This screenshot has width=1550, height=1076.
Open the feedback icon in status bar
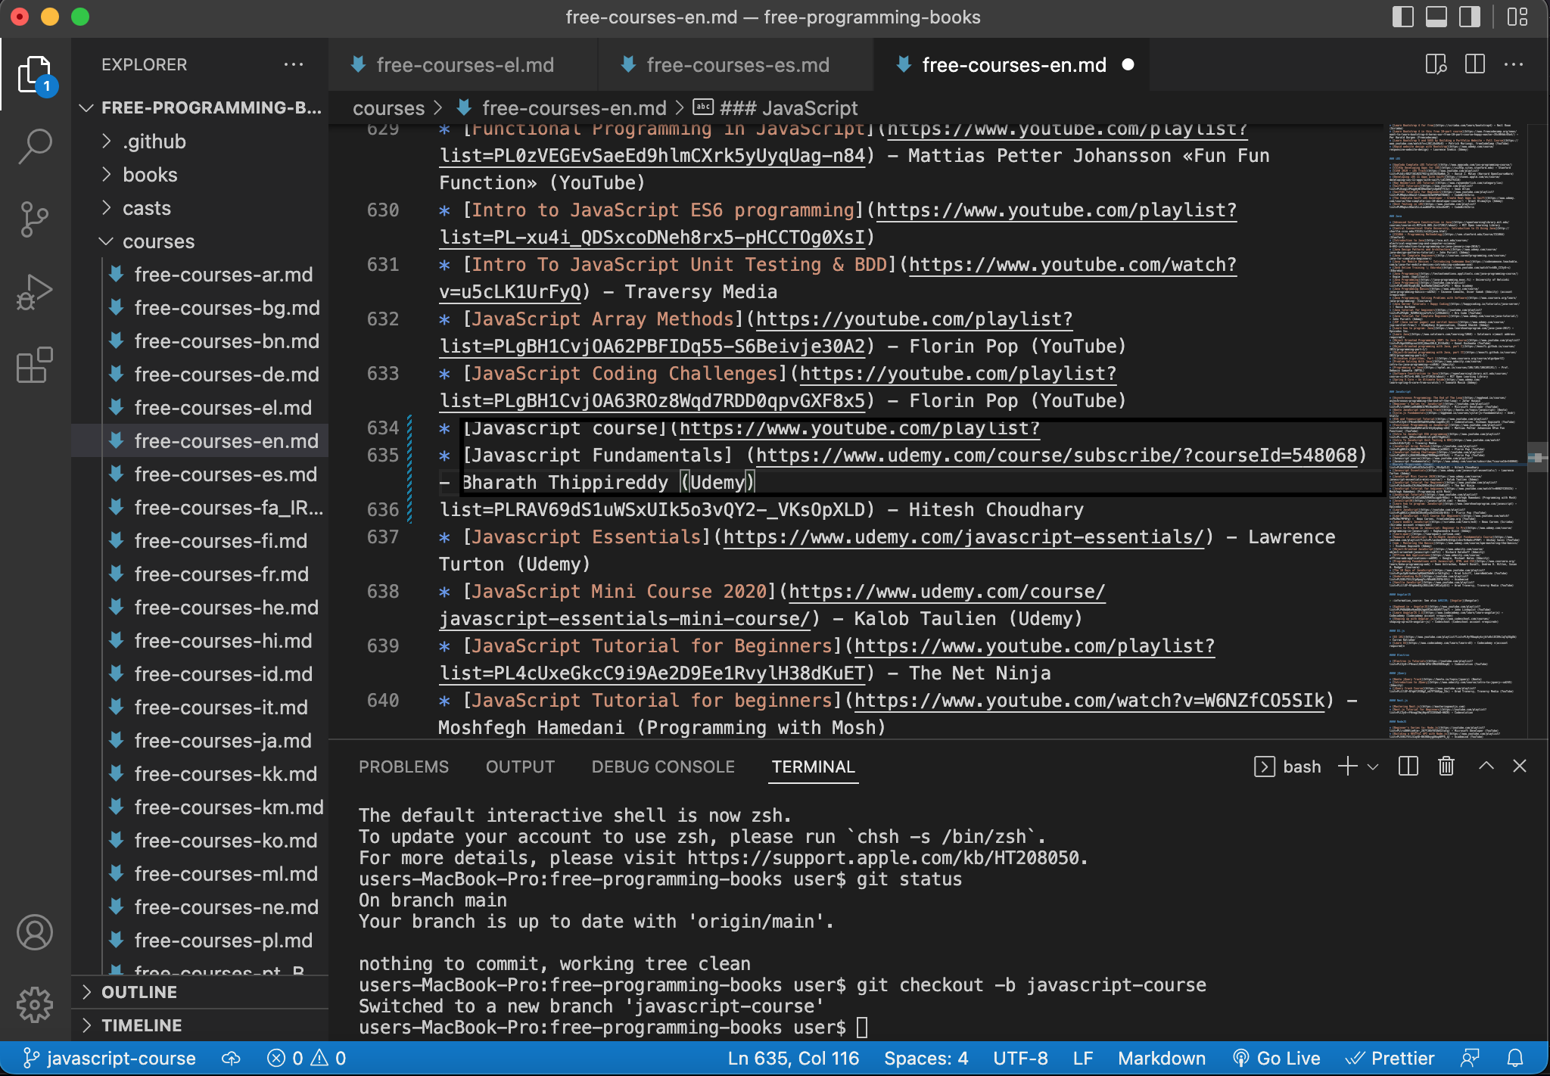pos(1471,1058)
